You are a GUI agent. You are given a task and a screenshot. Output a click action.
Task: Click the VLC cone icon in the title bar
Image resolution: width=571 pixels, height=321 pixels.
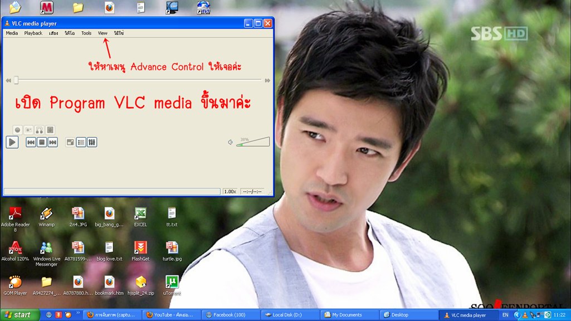[7, 23]
